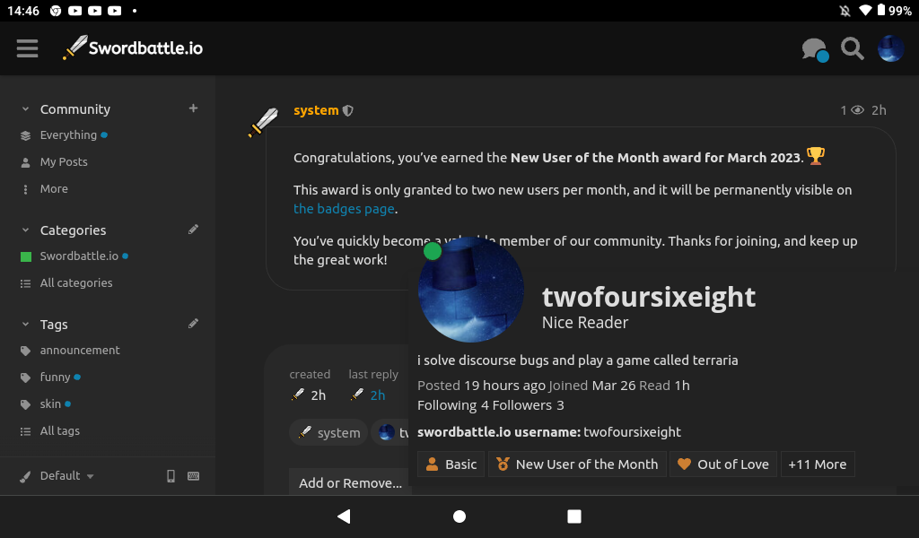
Task: Open the announcement tag
Action: (80, 350)
